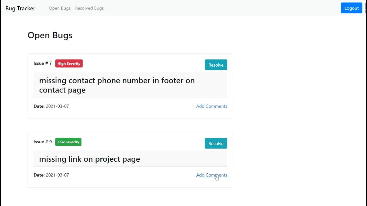Select the Issue # 9 label
Image resolution: width=367 pixels, height=206 pixels.
tap(43, 142)
